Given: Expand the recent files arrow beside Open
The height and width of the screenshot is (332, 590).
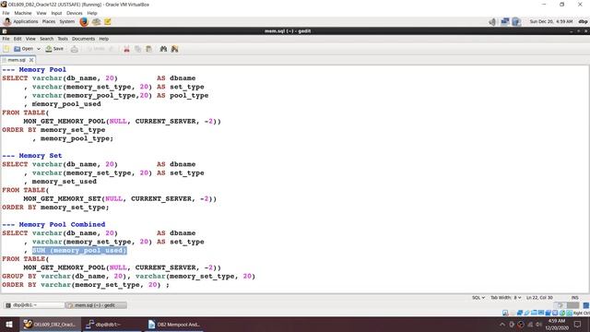Looking at the screenshot, I should point(39,49).
